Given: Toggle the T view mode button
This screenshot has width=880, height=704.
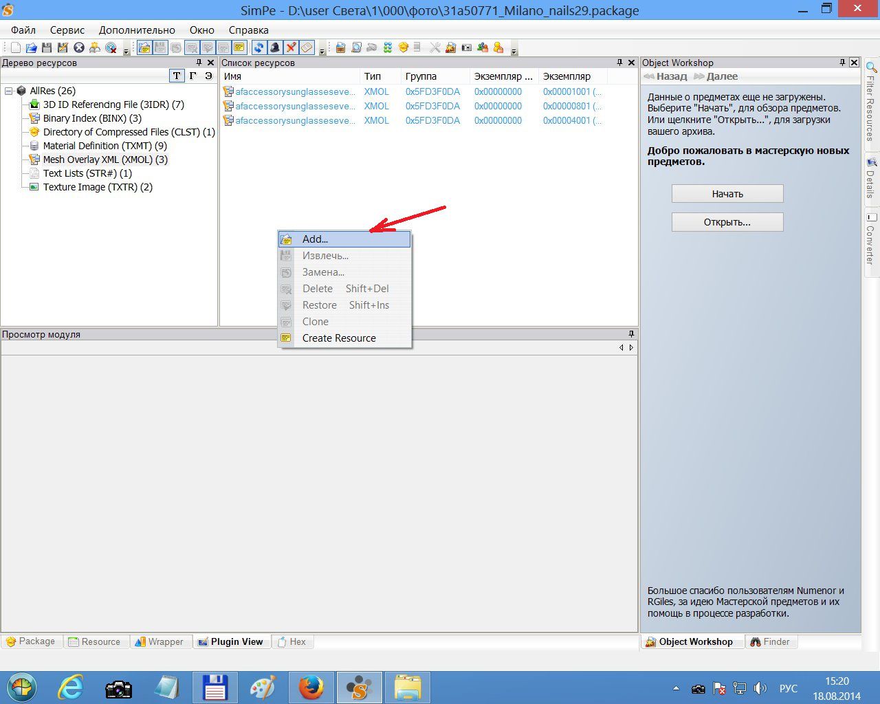Looking at the screenshot, I should (x=177, y=76).
